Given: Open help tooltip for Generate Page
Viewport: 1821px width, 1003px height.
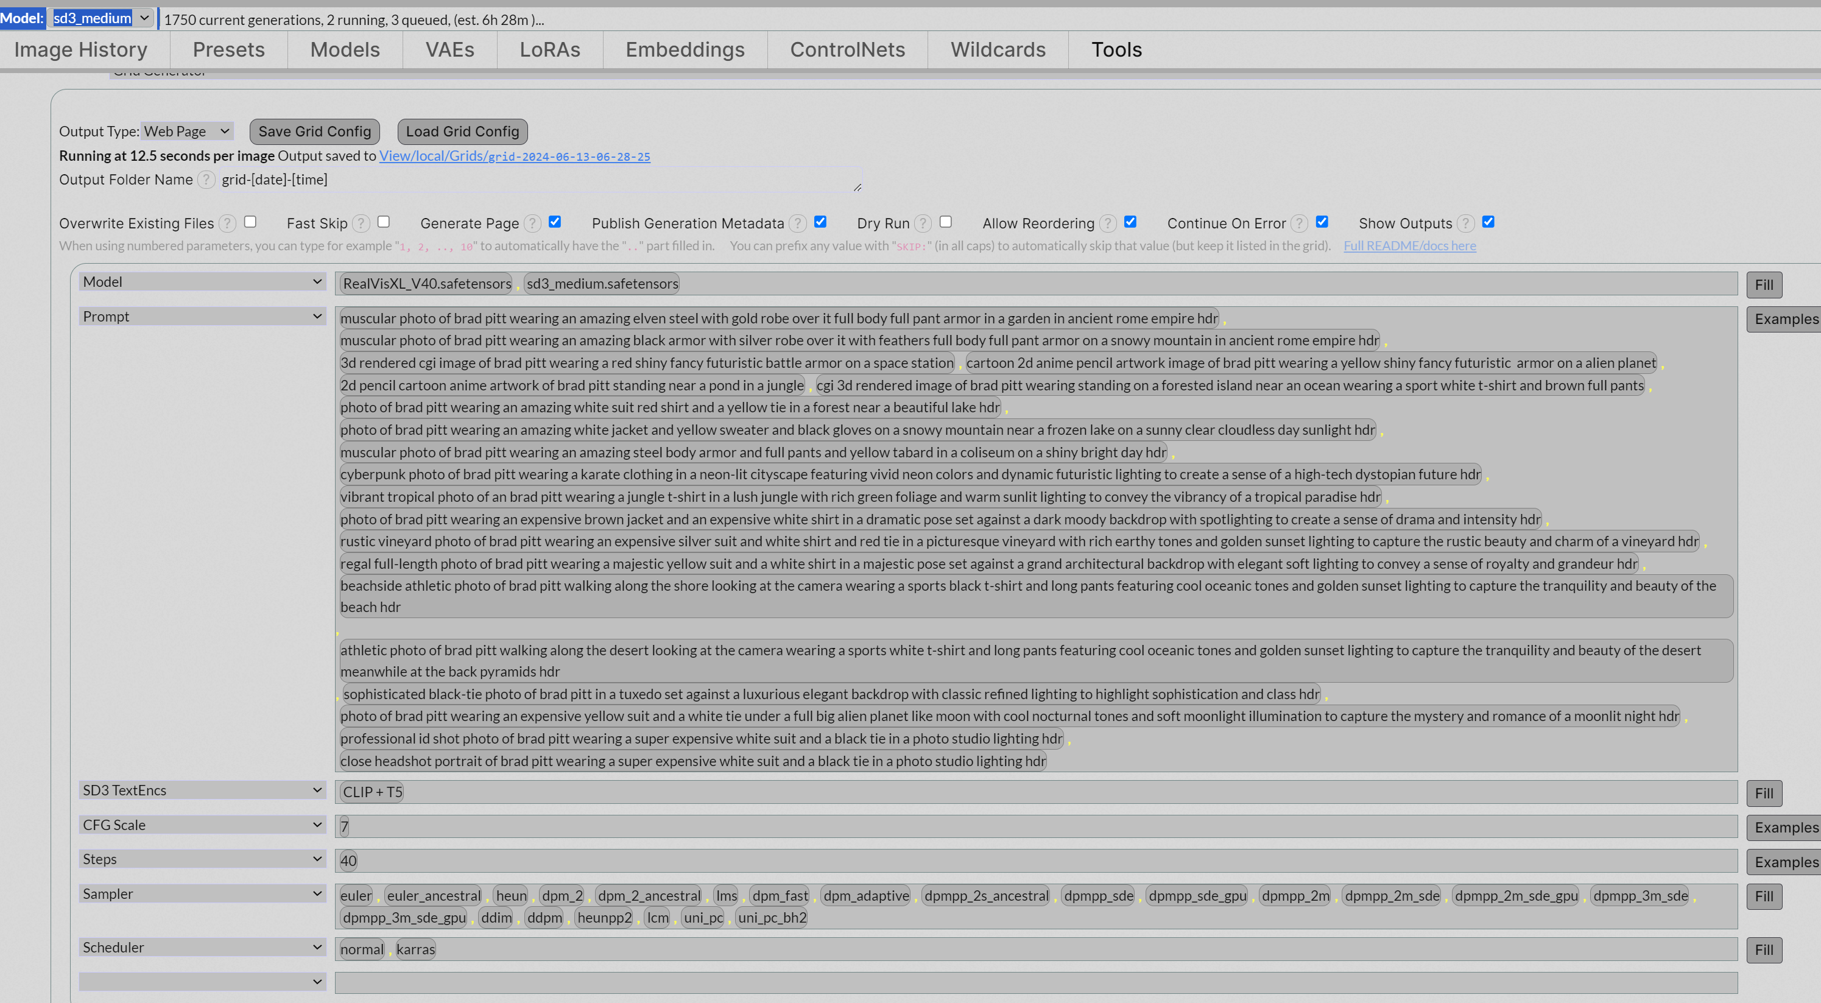Looking at the screenshot, I should click(532, 223).
